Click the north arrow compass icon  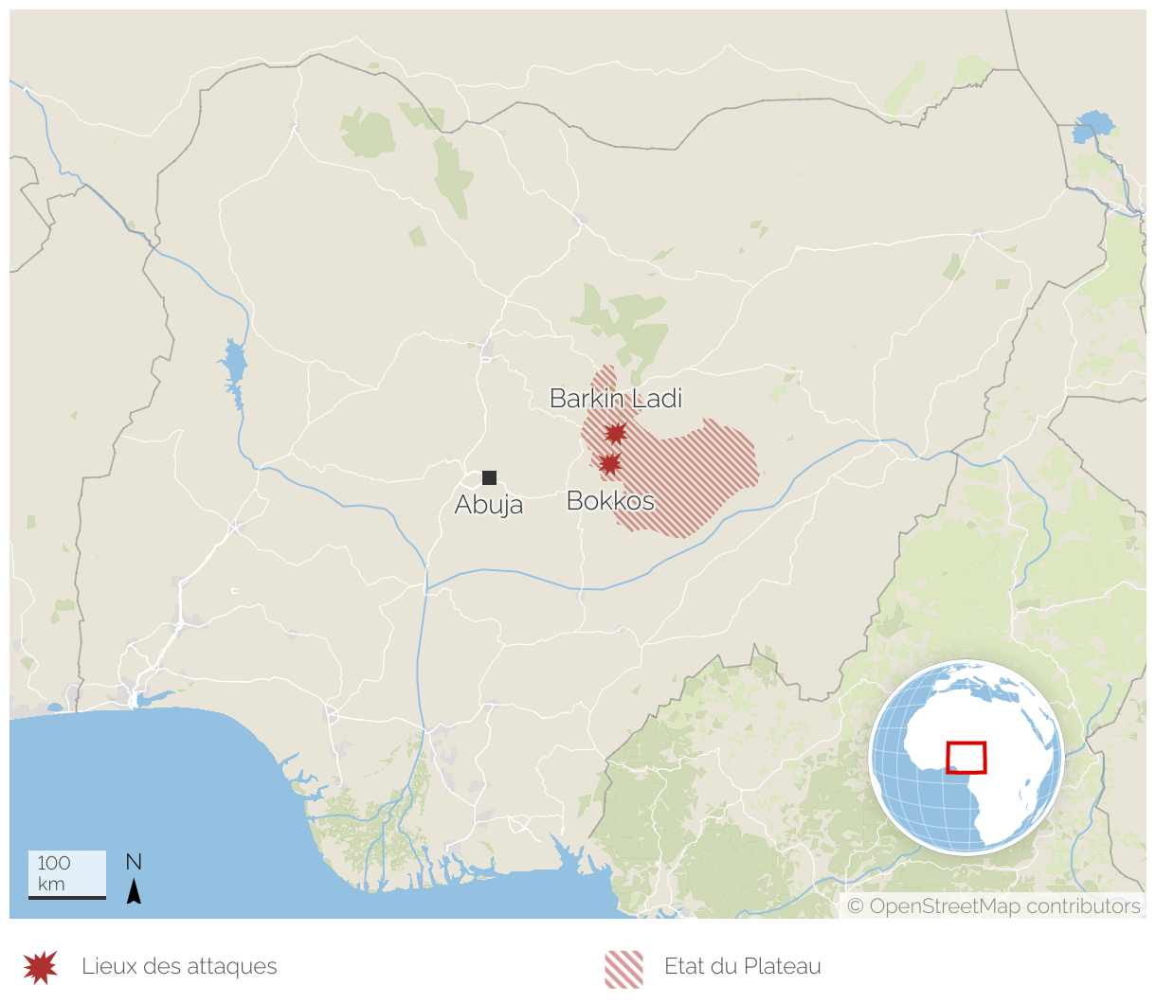134,891
